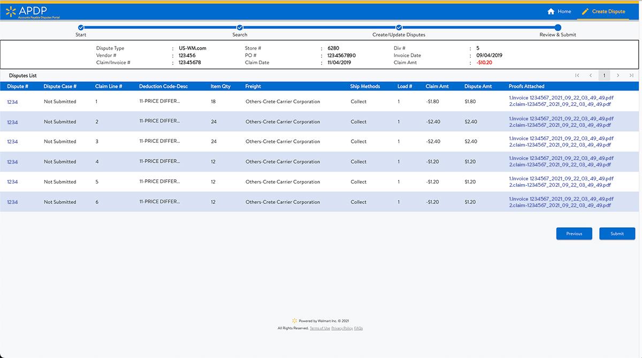
Task: Click the Walmart spark in the footer
Action: pyautogui.click(x=294, y=321)
